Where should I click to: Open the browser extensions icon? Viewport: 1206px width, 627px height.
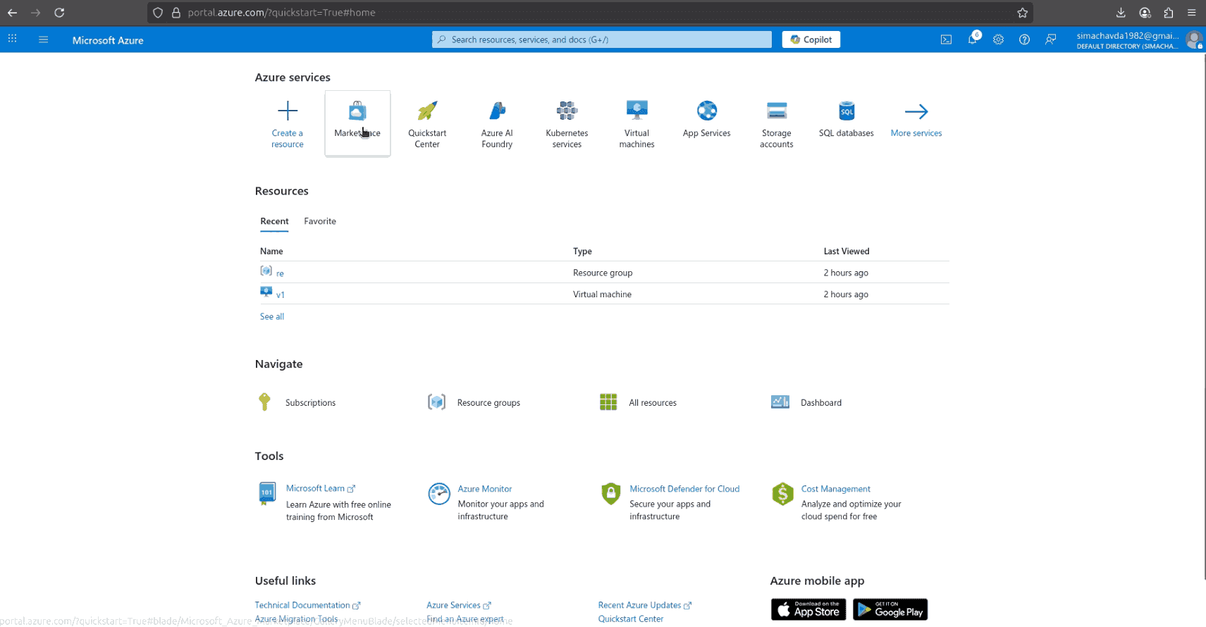coord(1168,13)
